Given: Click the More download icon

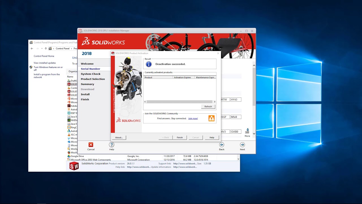Looking at the screenshot, I should pos(247,131).
